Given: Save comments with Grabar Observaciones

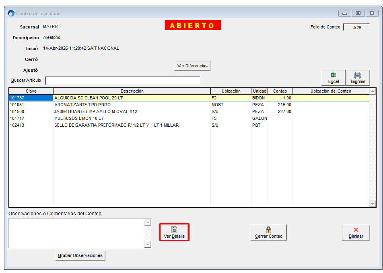Looking at the screenshot, I should click(x=80, y=255).
